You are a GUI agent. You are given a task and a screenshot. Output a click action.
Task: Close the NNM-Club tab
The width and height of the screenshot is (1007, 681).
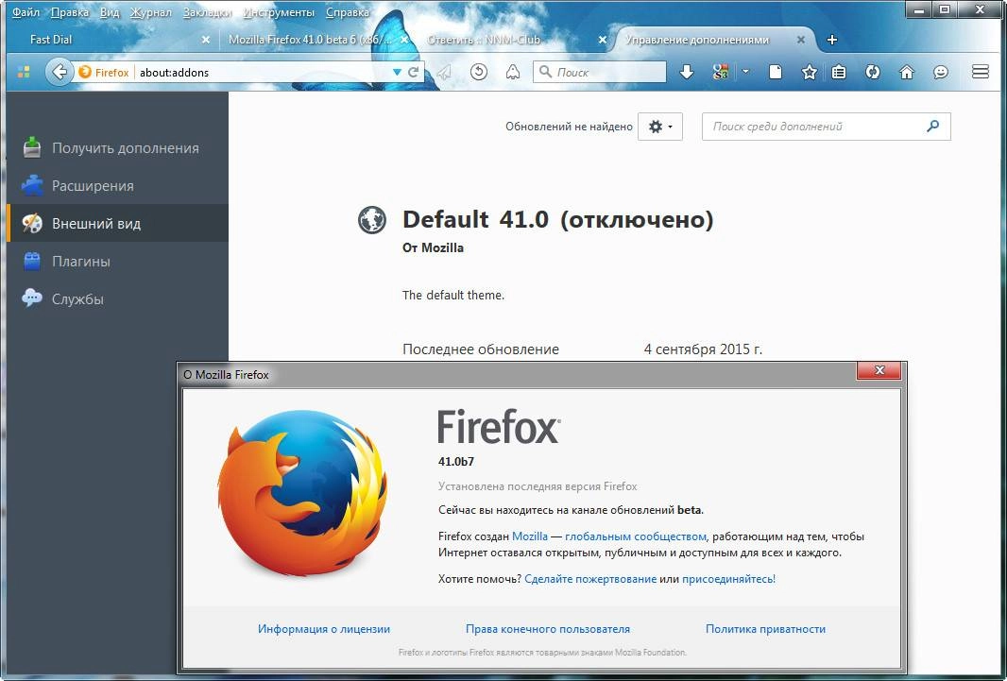pyautogui.click(x=603, y=39)
